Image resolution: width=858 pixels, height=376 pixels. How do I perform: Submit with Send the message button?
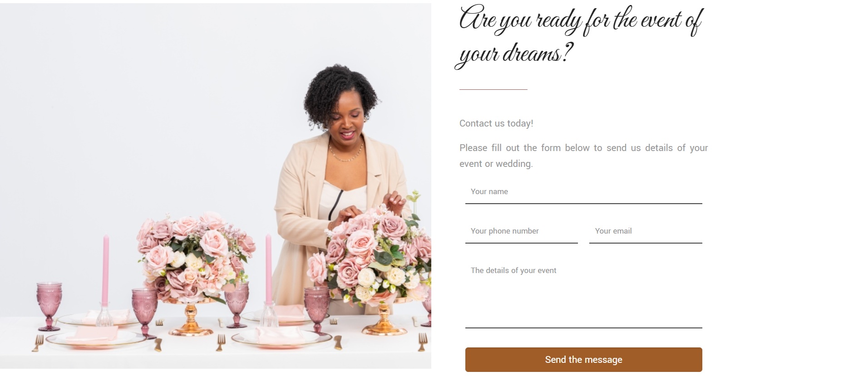[583, 360]
